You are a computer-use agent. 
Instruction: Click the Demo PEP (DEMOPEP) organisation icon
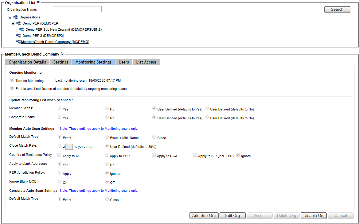pyautogui.click(x=18, y=23)
